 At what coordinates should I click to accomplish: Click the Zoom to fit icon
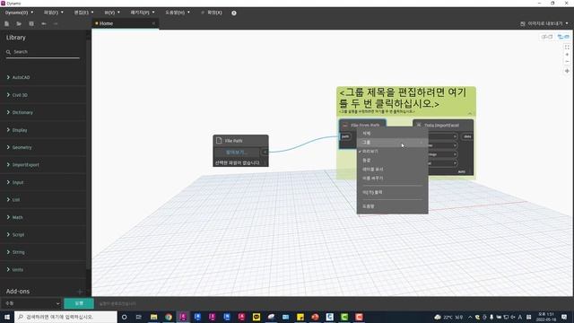pos(567,48)
